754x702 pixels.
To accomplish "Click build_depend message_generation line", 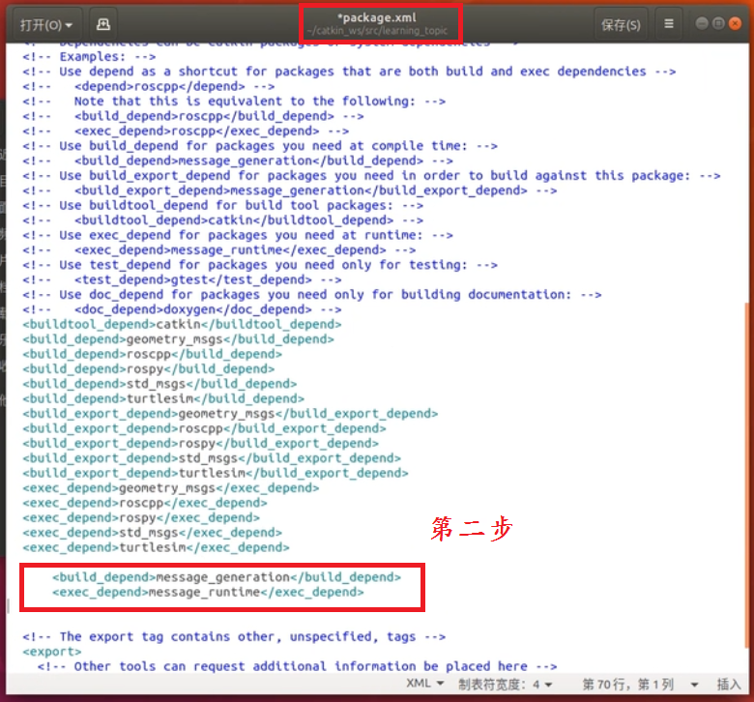I will point(226,577).
